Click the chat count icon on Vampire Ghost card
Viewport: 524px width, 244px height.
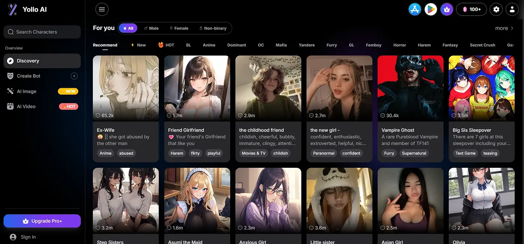click(x=383, y=115)
